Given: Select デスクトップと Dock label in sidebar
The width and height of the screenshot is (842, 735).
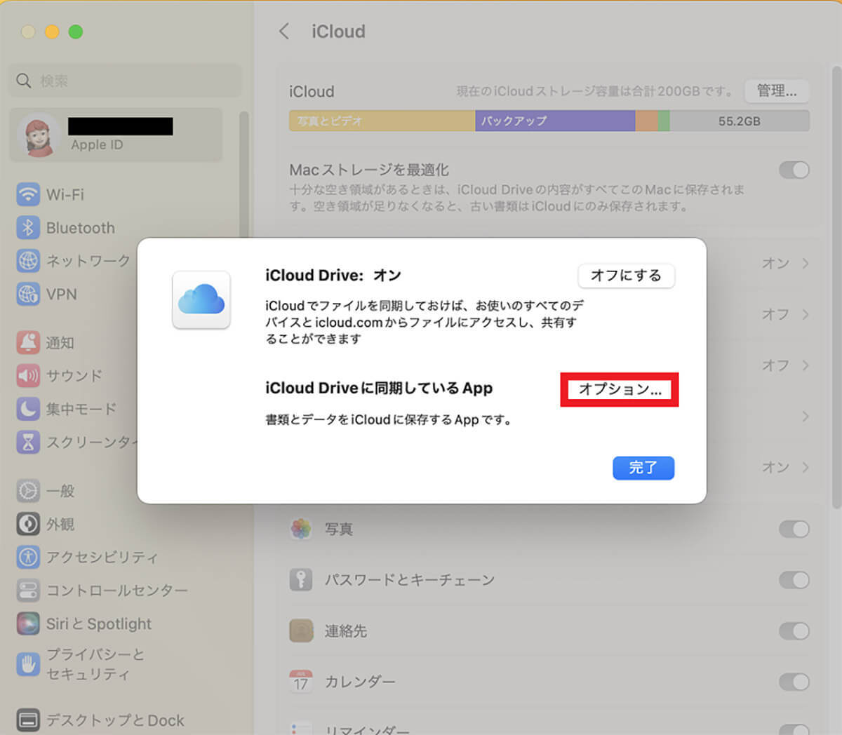Looking at the screenshot, I should tap(116, 720).
